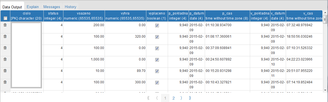This screenshot has height=102, width=328.
Task: Uncheck vyplaceno for the row with vyhra 320.00
Action: [157, 37]
